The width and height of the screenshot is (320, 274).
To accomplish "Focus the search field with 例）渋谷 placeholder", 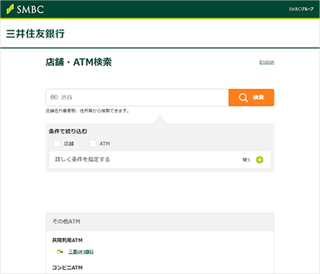I will 137,97.
